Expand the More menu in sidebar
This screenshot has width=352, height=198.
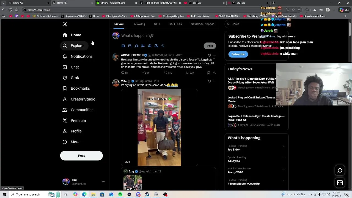(x=71, y=142)
